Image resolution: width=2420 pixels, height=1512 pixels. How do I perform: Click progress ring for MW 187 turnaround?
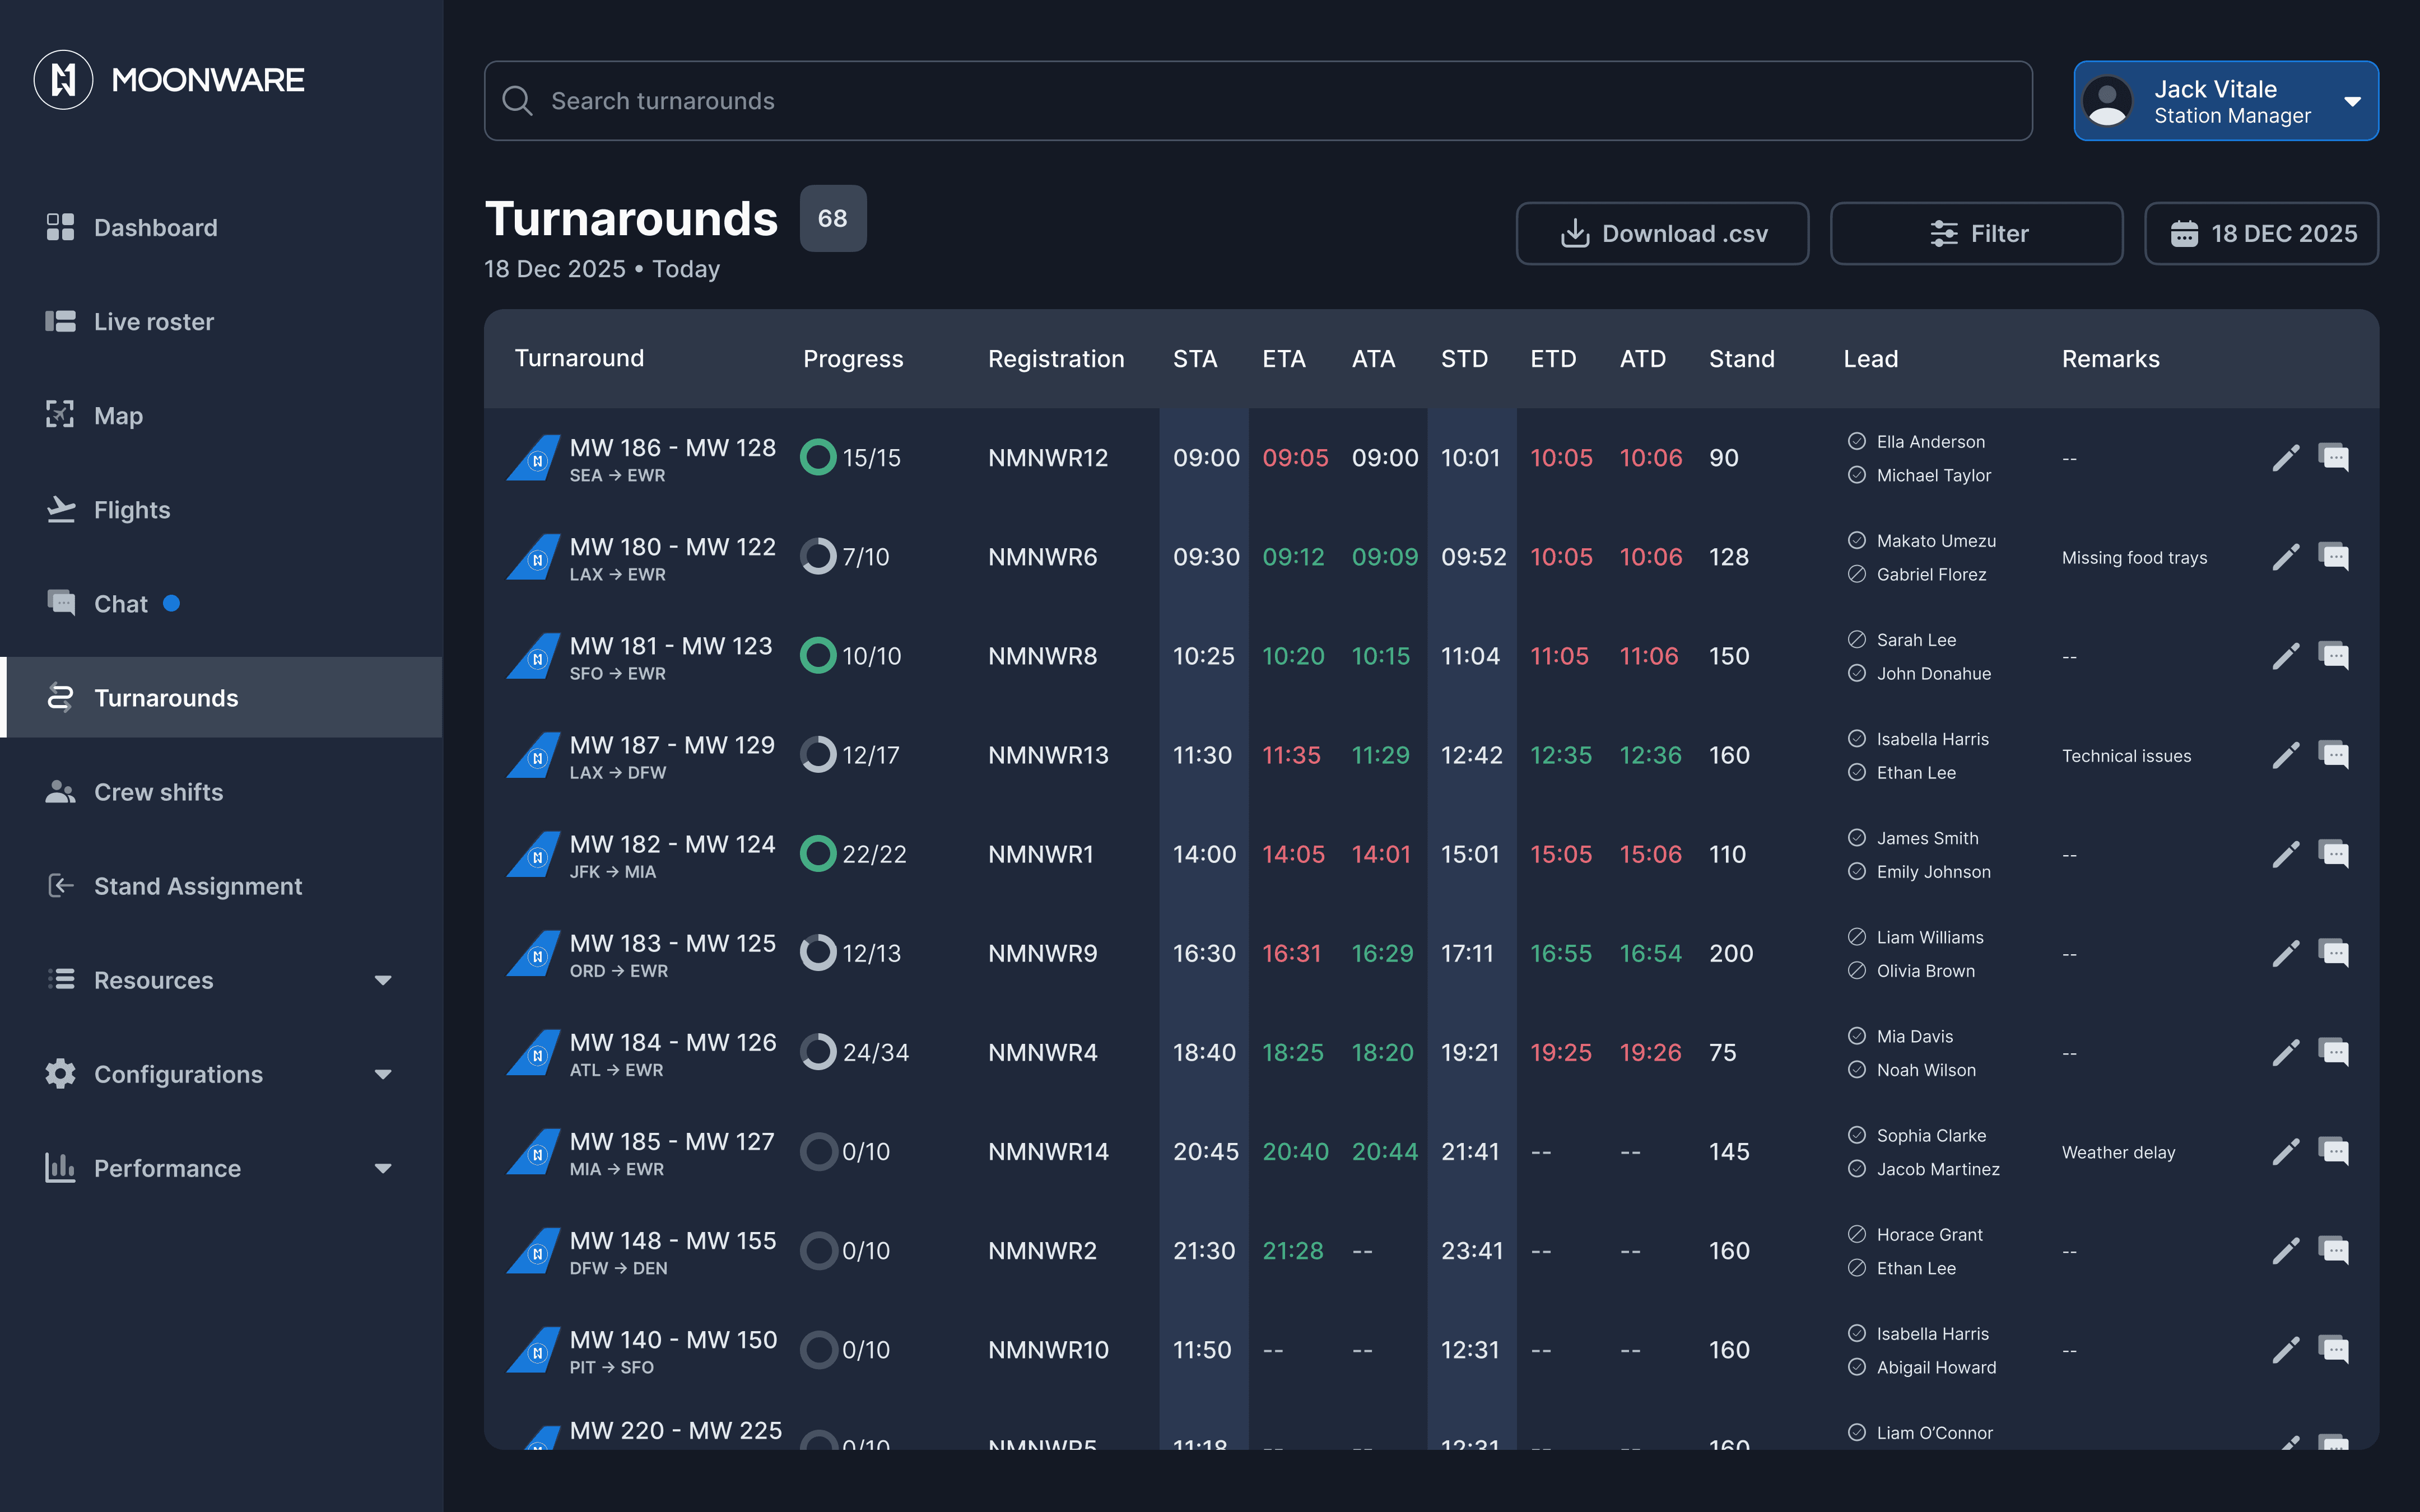[x=818, y=755]
